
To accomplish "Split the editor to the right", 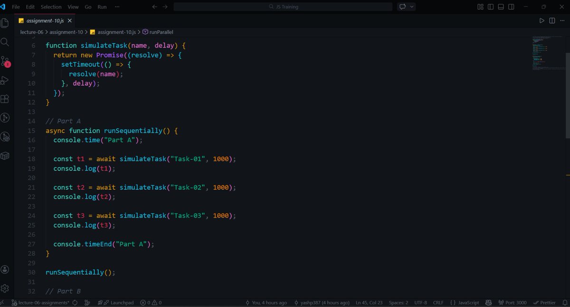I will point(552,21).
